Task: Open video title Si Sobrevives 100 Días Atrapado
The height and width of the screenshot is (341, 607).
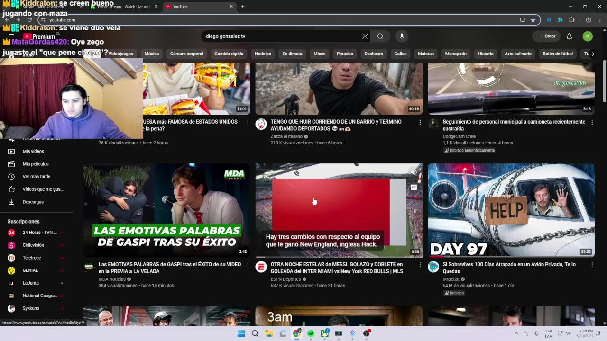Action: pos(509,268)
